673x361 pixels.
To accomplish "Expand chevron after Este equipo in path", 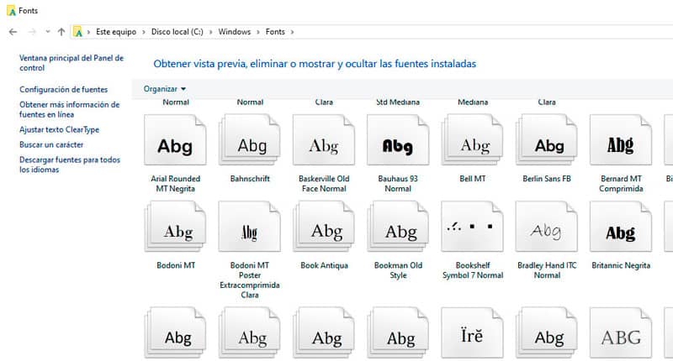I will [144, 32].
